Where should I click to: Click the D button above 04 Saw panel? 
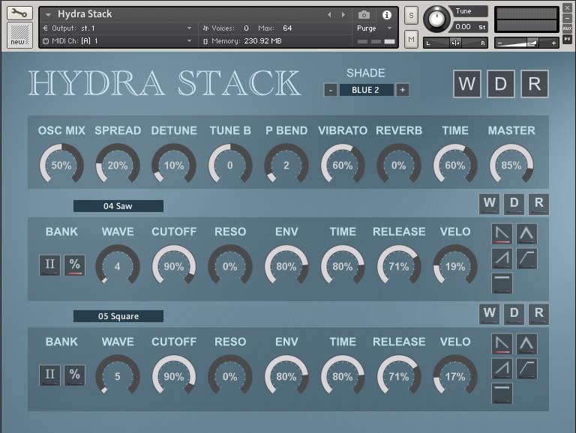514,204
